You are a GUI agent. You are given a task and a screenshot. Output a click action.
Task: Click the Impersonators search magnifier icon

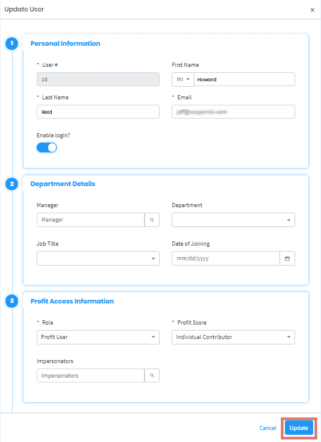pos(152,376)
